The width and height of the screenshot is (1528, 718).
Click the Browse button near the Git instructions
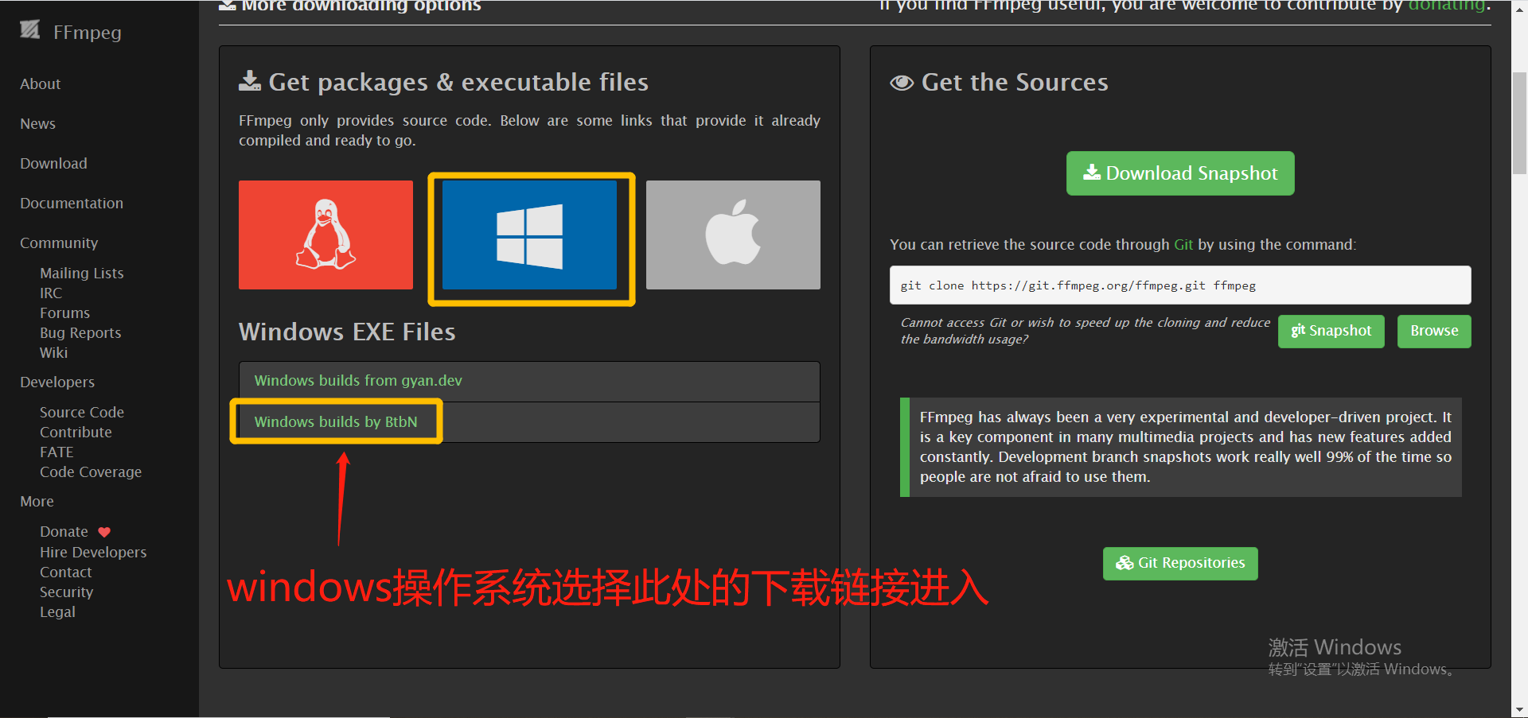(x=1432, y=331)
